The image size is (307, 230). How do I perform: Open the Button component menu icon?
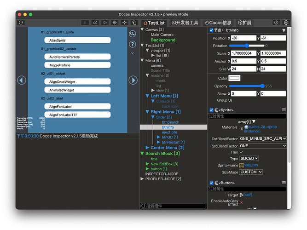tap(284, 183)
